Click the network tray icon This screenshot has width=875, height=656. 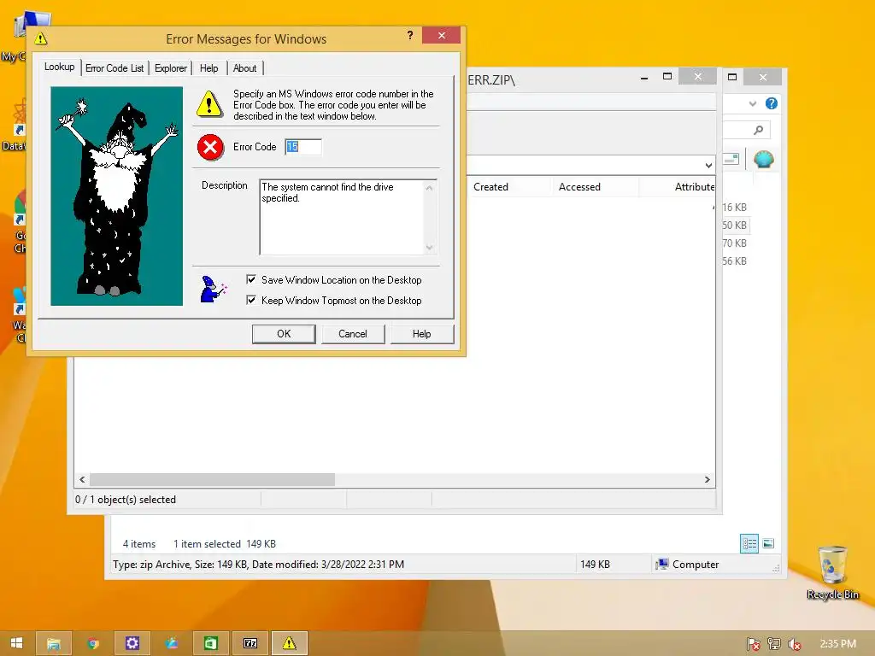click(773, 644)
